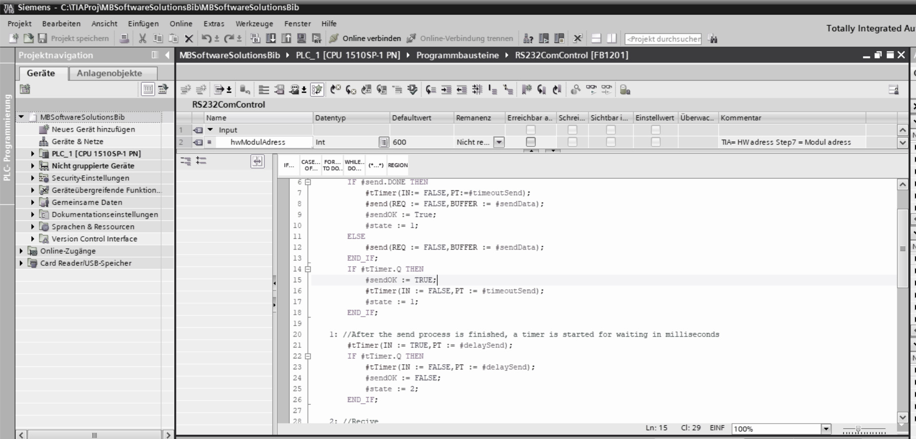Start runtime on PC with RT icon
916x439 pixels.
point(317,38)
